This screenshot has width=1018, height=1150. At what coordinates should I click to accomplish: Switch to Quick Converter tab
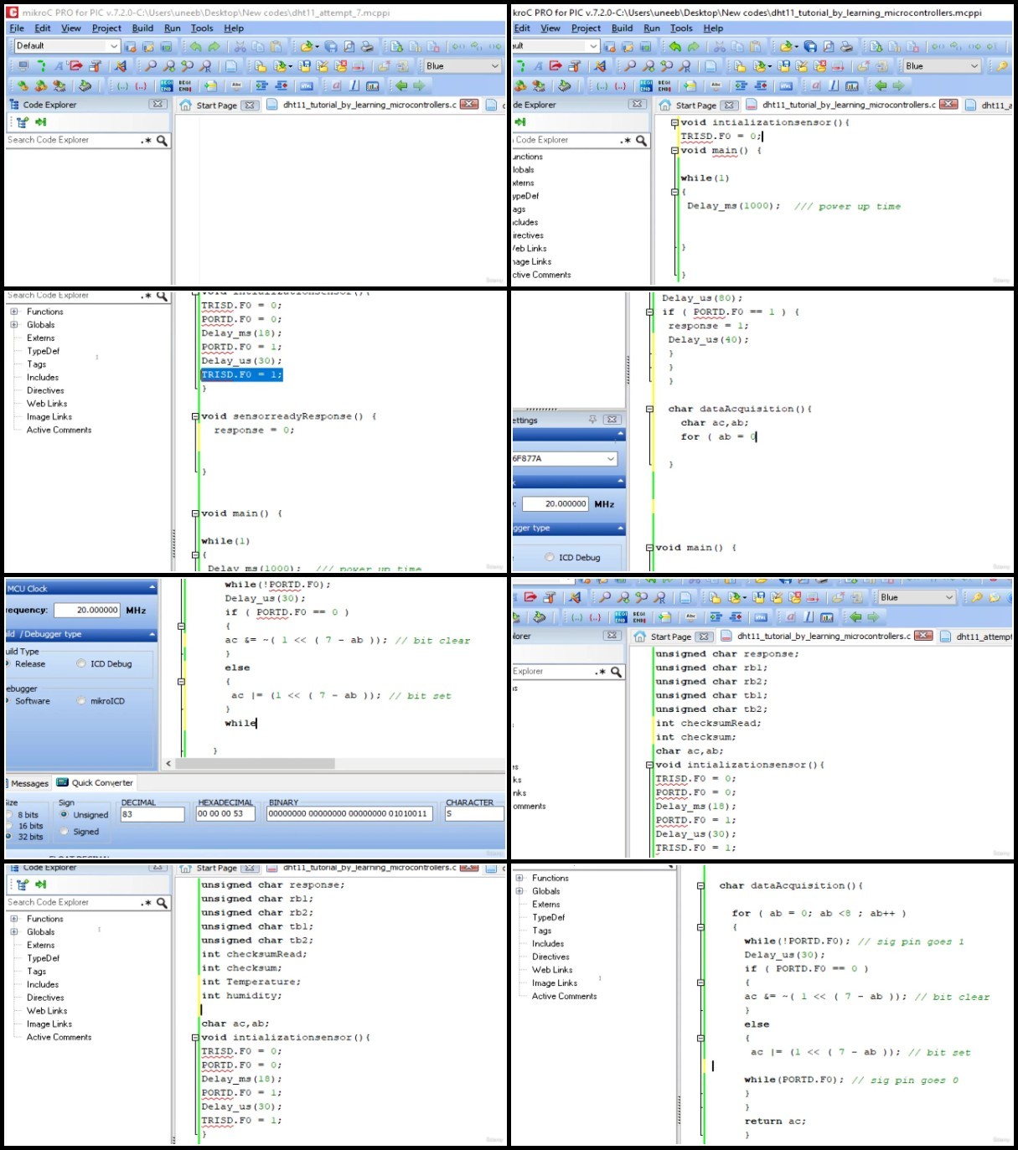pos(95,782)
